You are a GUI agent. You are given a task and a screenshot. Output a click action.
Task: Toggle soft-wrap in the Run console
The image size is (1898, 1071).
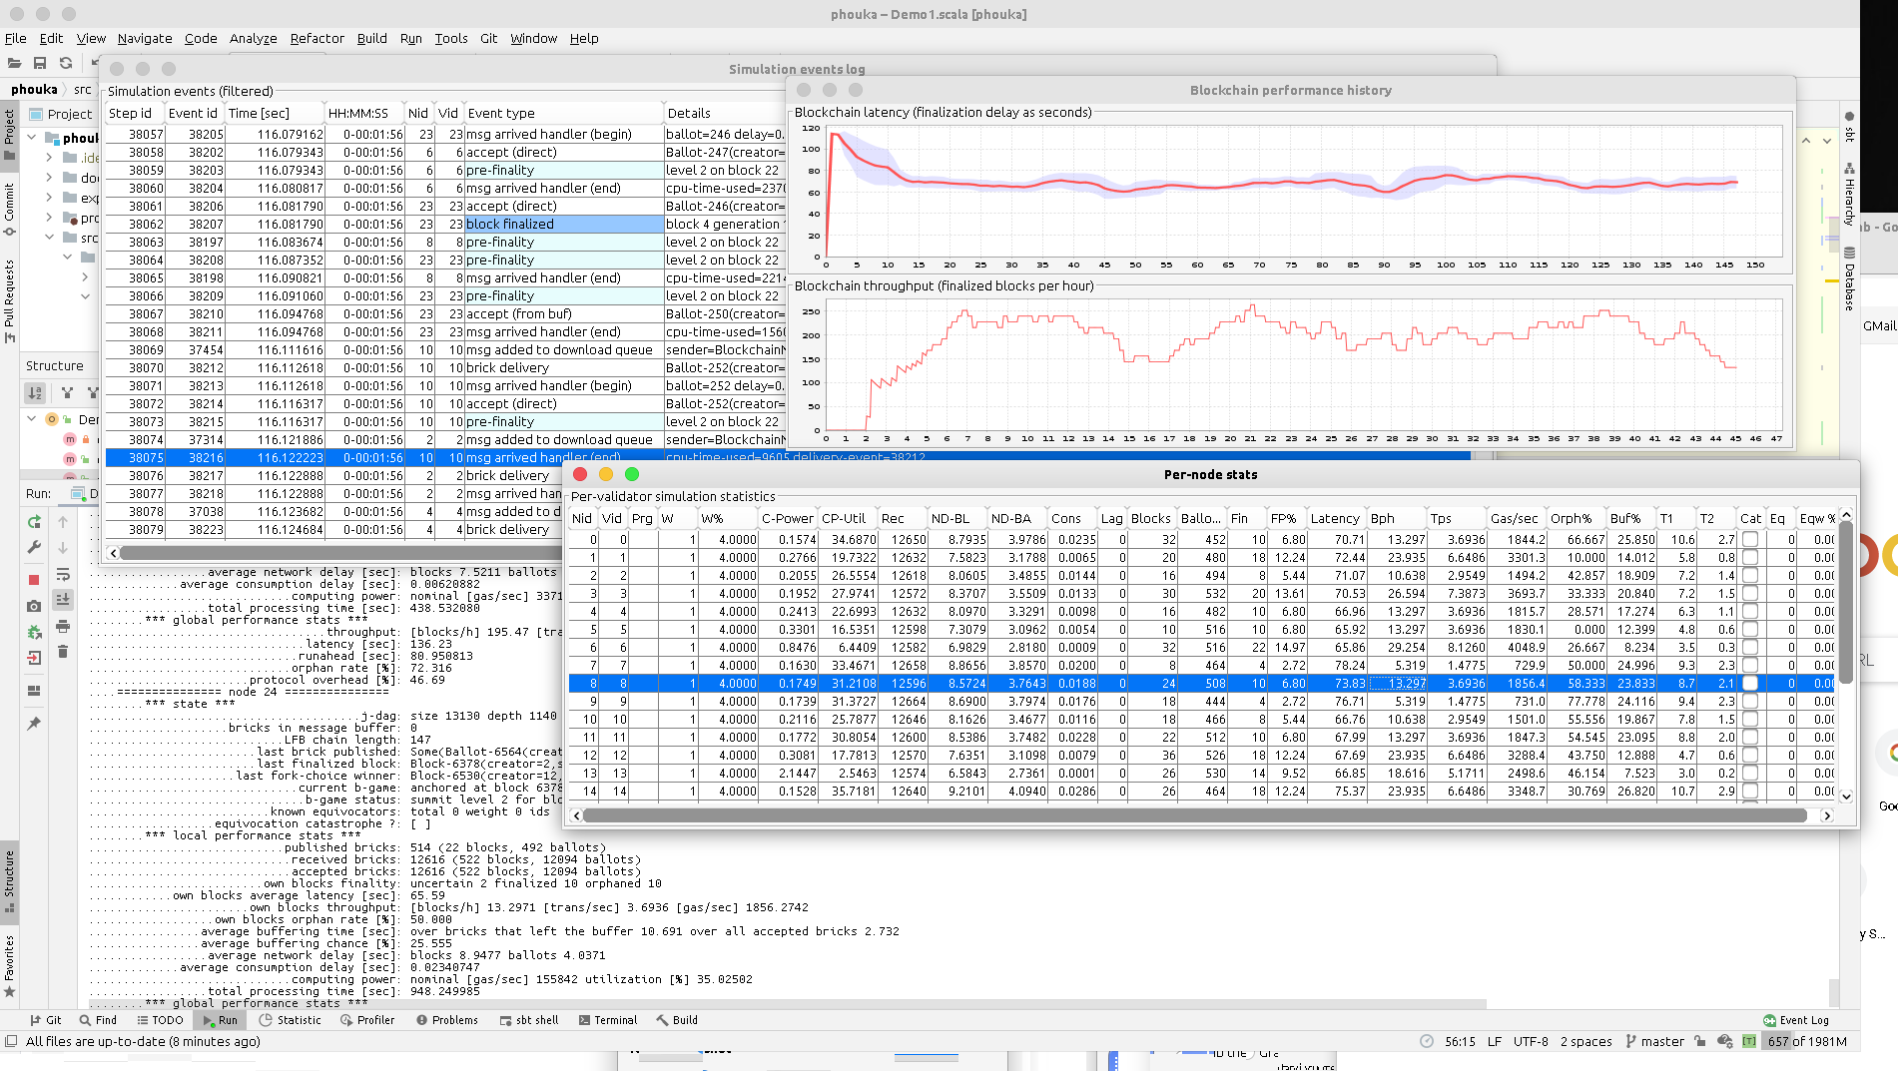coord(63,575)
